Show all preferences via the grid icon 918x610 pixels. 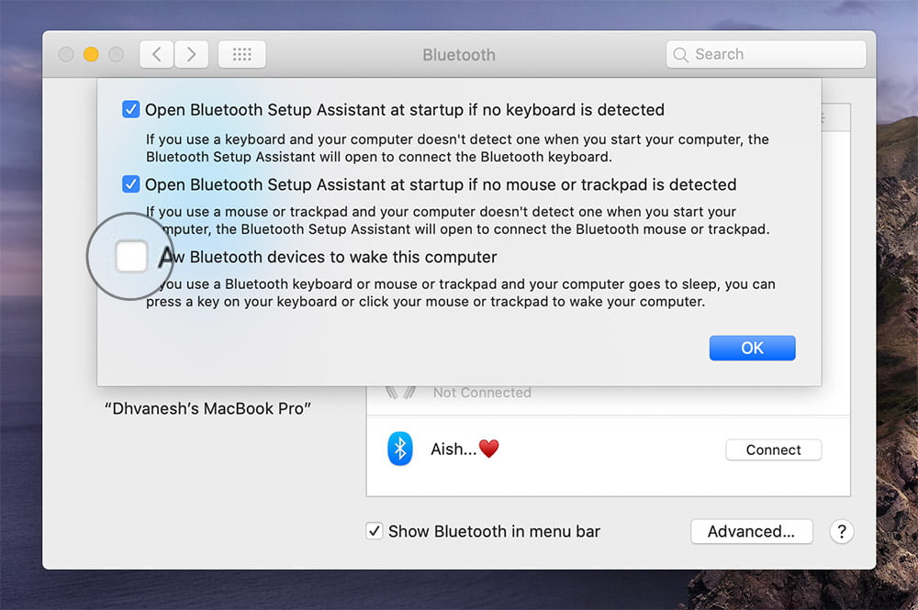(x=242, y=55)
